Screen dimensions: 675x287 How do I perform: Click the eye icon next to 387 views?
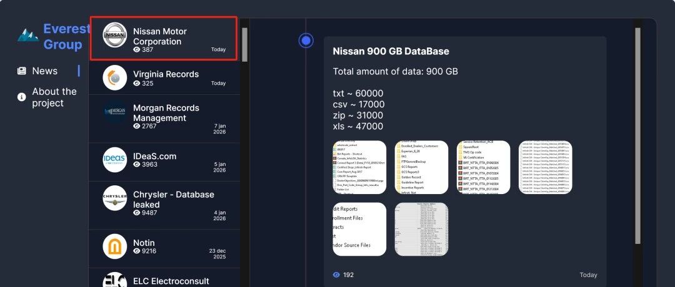137,49
